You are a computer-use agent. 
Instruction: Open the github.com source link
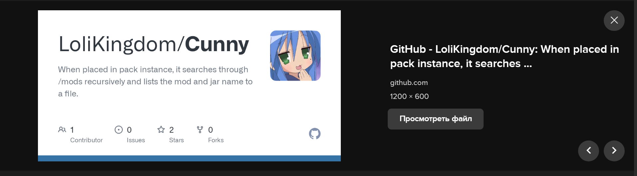click(x=409, y=83)
